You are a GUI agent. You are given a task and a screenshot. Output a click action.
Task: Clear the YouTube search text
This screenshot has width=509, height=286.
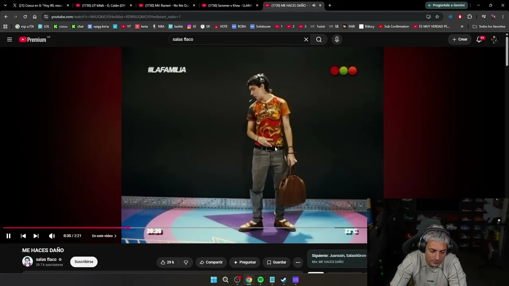(306, 39)
